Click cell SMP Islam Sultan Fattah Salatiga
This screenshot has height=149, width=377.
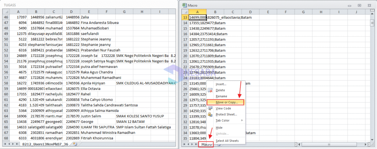(124, 127)
